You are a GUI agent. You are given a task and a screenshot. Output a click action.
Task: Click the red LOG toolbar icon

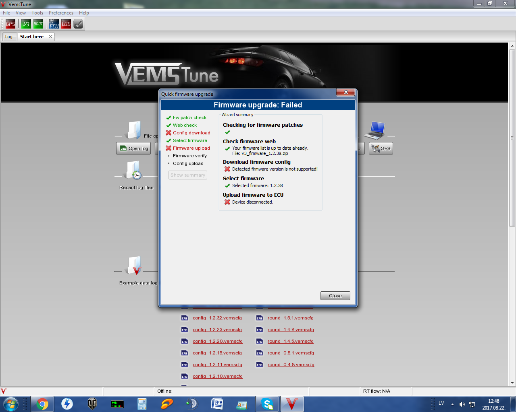click(x=66, y=24)
